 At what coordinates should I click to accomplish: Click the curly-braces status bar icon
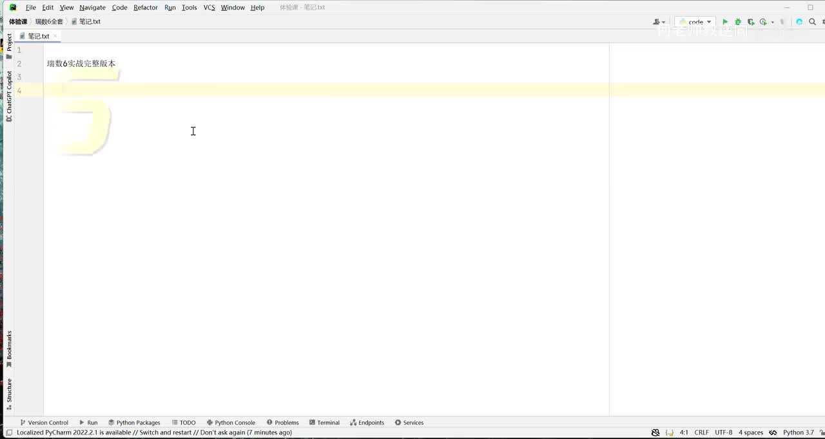669,433
